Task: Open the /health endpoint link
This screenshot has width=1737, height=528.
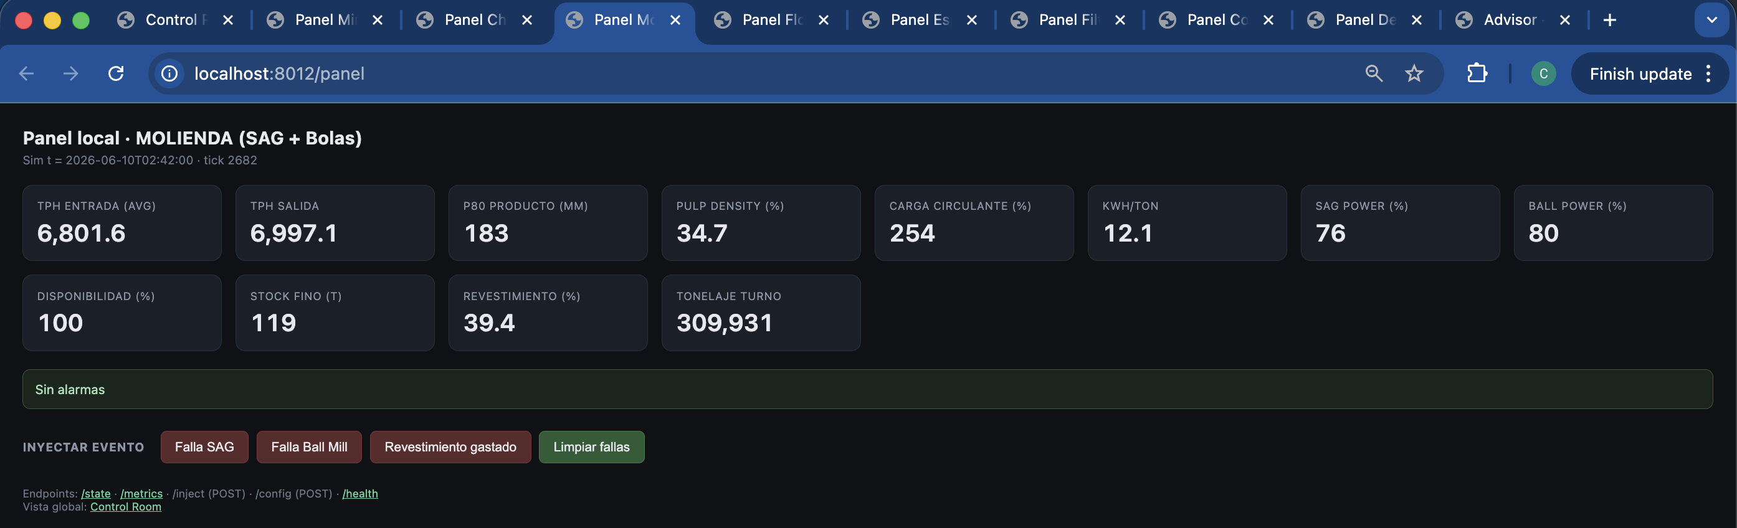Action: 360,494
